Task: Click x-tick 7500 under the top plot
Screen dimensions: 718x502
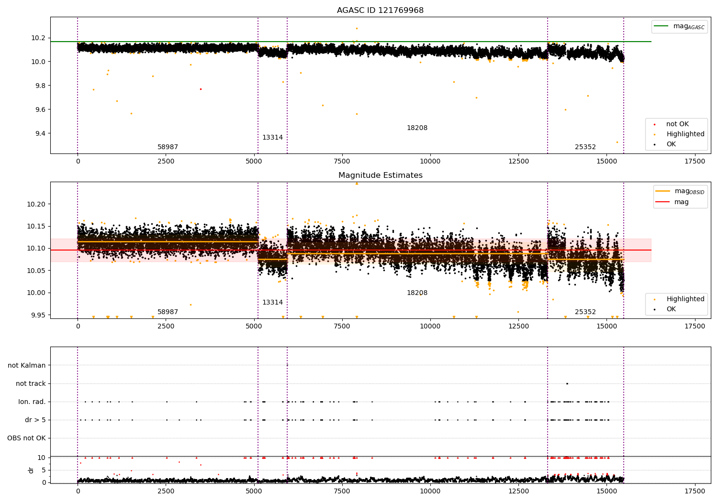Action: 342,162
